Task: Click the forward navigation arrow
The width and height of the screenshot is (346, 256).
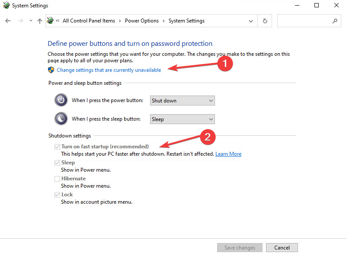Action: [x=21, y=21]
